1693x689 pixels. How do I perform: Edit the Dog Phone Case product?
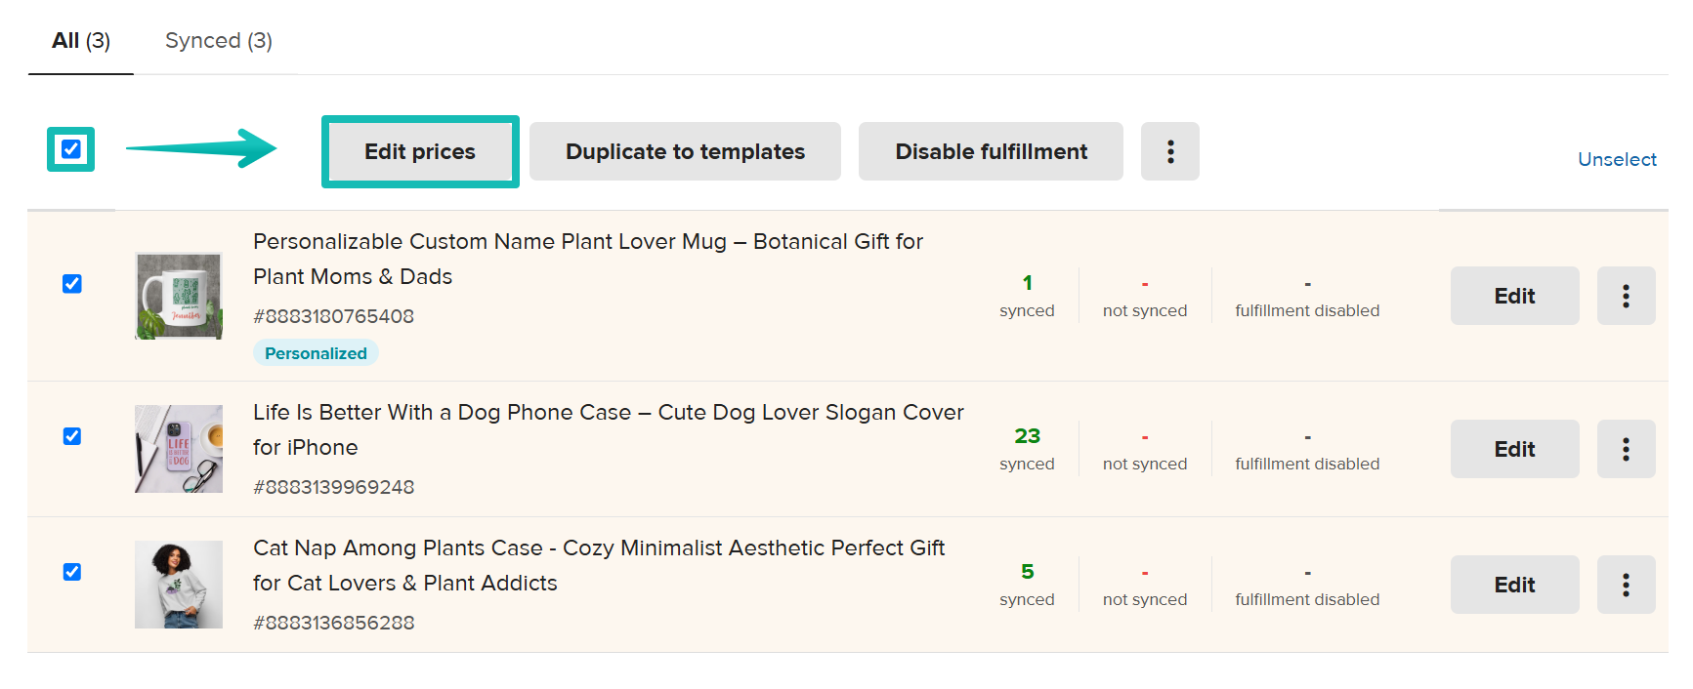[x=1514, y=449]
